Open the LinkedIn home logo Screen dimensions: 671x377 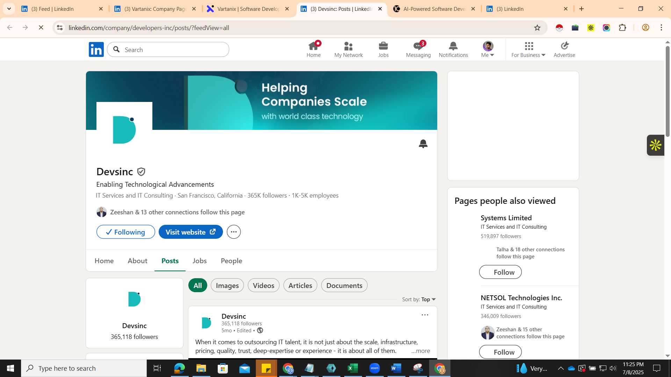(x=96, y=50)
